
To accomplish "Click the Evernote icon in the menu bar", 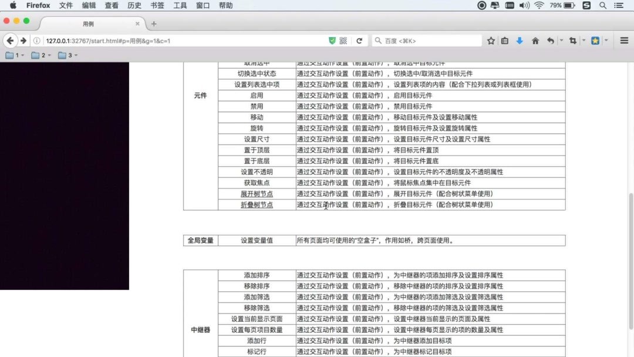I will point(586,5).
